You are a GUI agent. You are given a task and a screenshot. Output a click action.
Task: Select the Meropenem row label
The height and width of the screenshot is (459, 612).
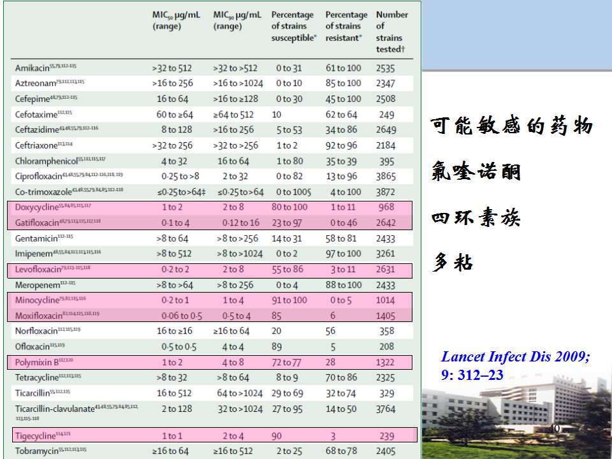pyautogui.click(x=38, y=286)
